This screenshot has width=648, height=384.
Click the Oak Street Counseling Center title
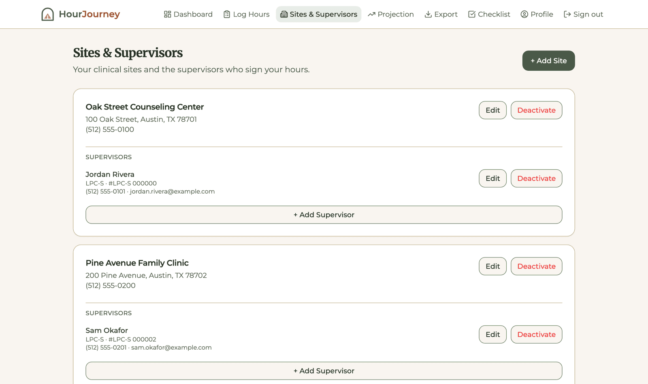point(145,107)
